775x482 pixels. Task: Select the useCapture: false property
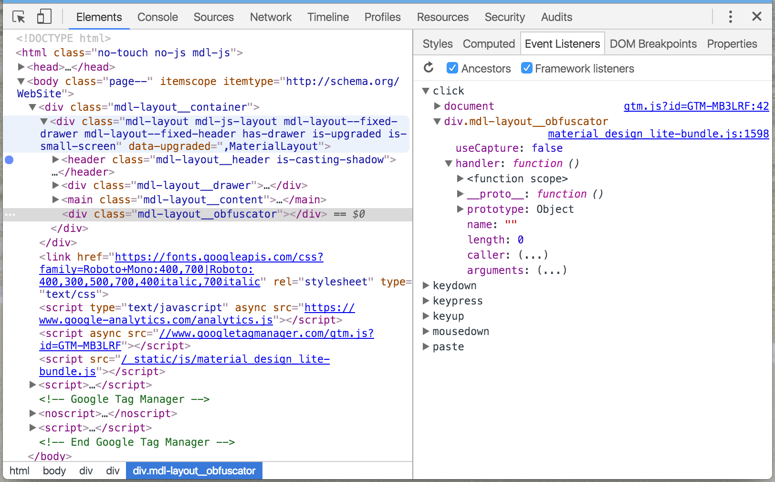coord(509,148)
